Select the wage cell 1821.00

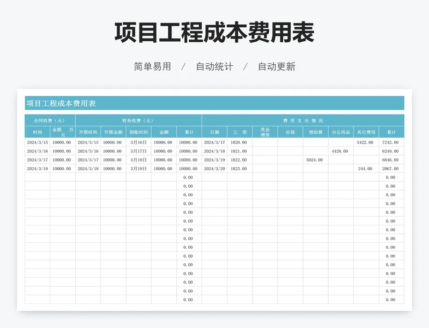pyautogui.click(x=240, y=151)
